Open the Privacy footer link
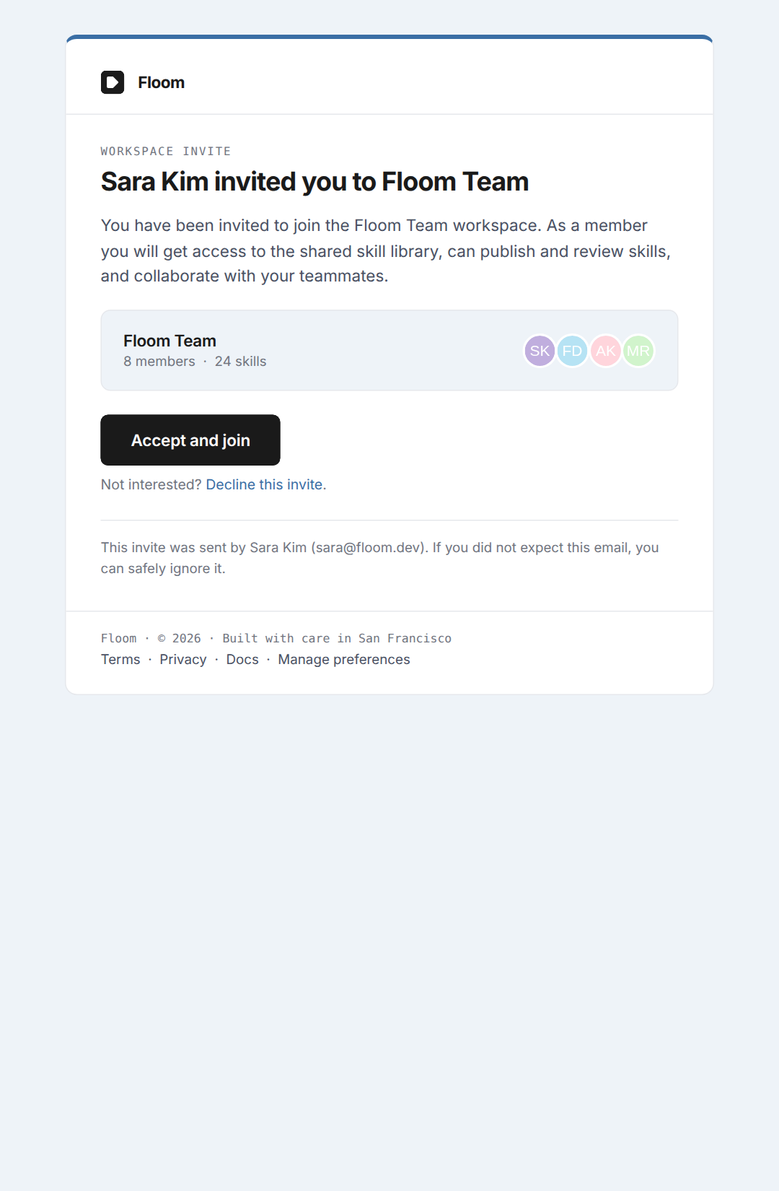This screenshot has height=1191, width=779. pyautogui.click(x=183, y=660)
